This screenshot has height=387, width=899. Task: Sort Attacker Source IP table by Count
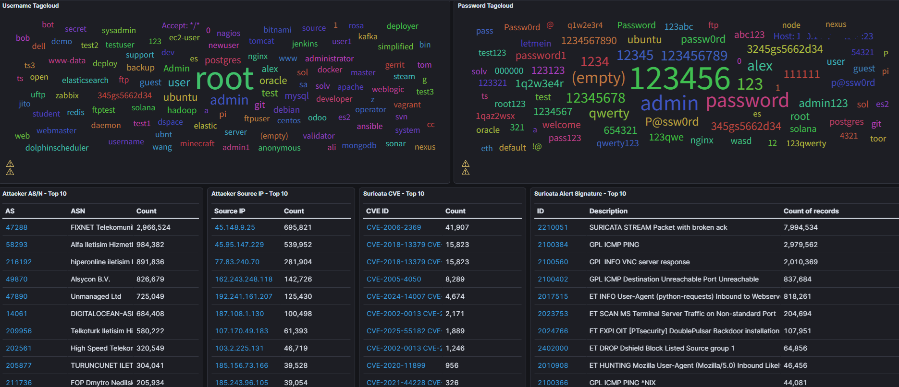click(x=294, y=211)
